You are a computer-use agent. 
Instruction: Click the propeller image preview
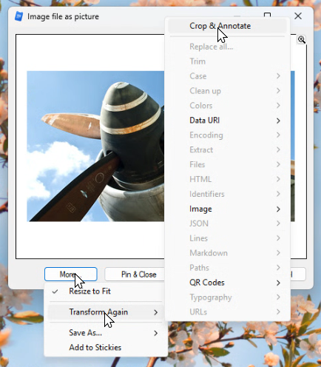(95, 147)
